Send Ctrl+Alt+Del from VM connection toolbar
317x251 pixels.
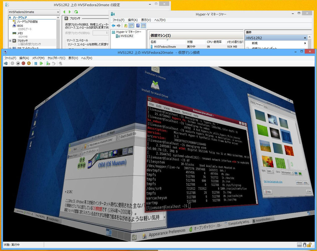pyautogui.click(x=6, y=63)
